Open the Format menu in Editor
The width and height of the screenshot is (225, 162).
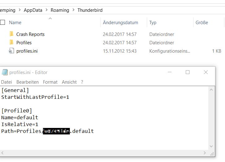click(50, 82)
